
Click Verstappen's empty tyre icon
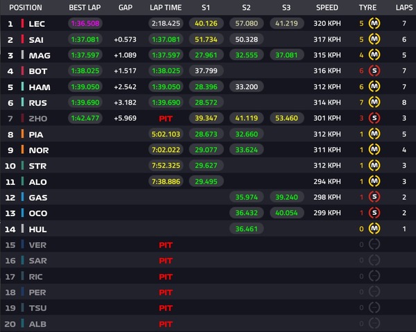tap(374, 244)
